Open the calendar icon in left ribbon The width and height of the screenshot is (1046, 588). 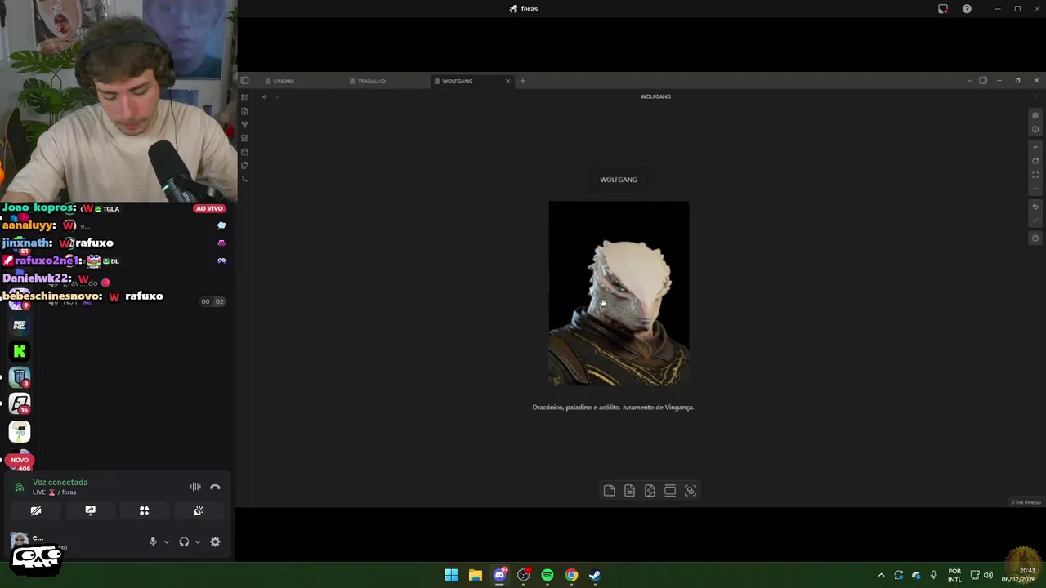[244, 152]
